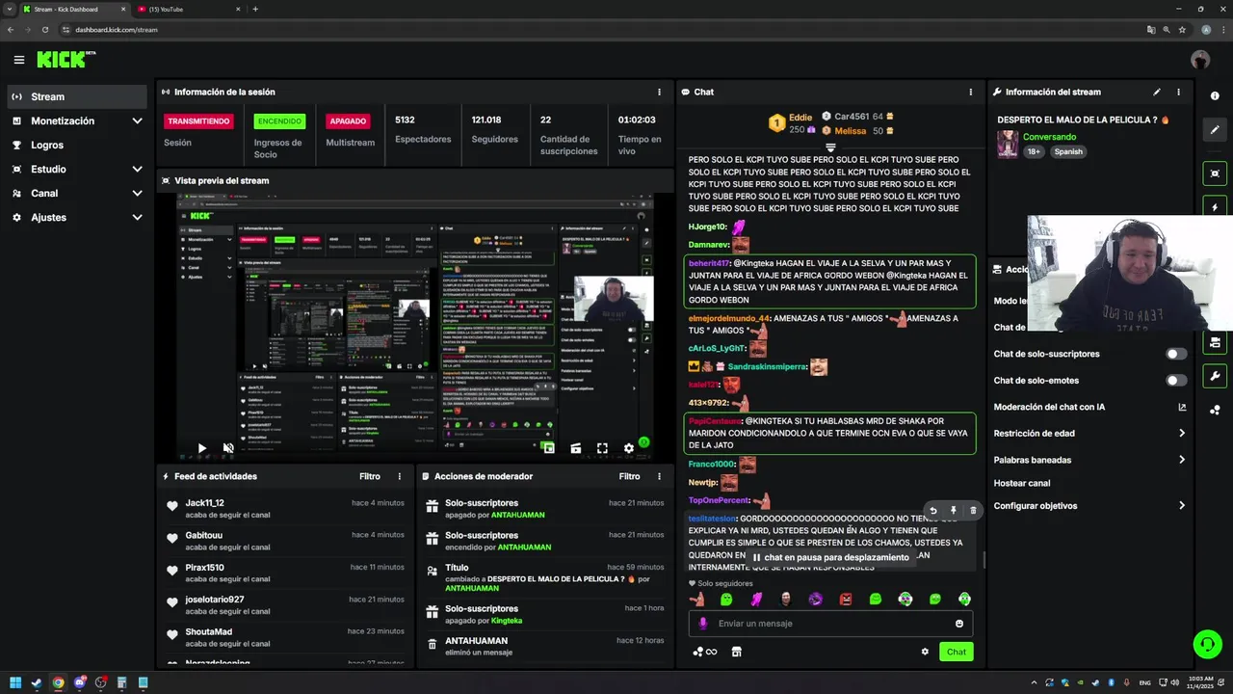Viewport: 1233px width, 694px height.
Task: Click the lightning bolt right rail icon
Action: pos(1215,207)
